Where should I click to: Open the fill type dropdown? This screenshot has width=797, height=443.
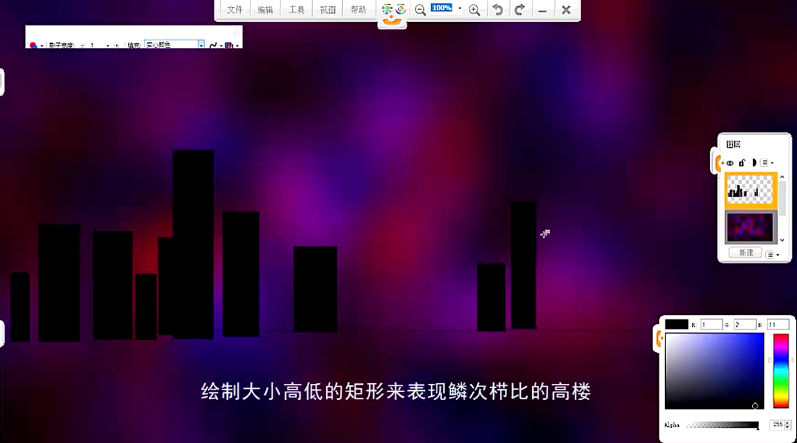[x=201, y=45]
